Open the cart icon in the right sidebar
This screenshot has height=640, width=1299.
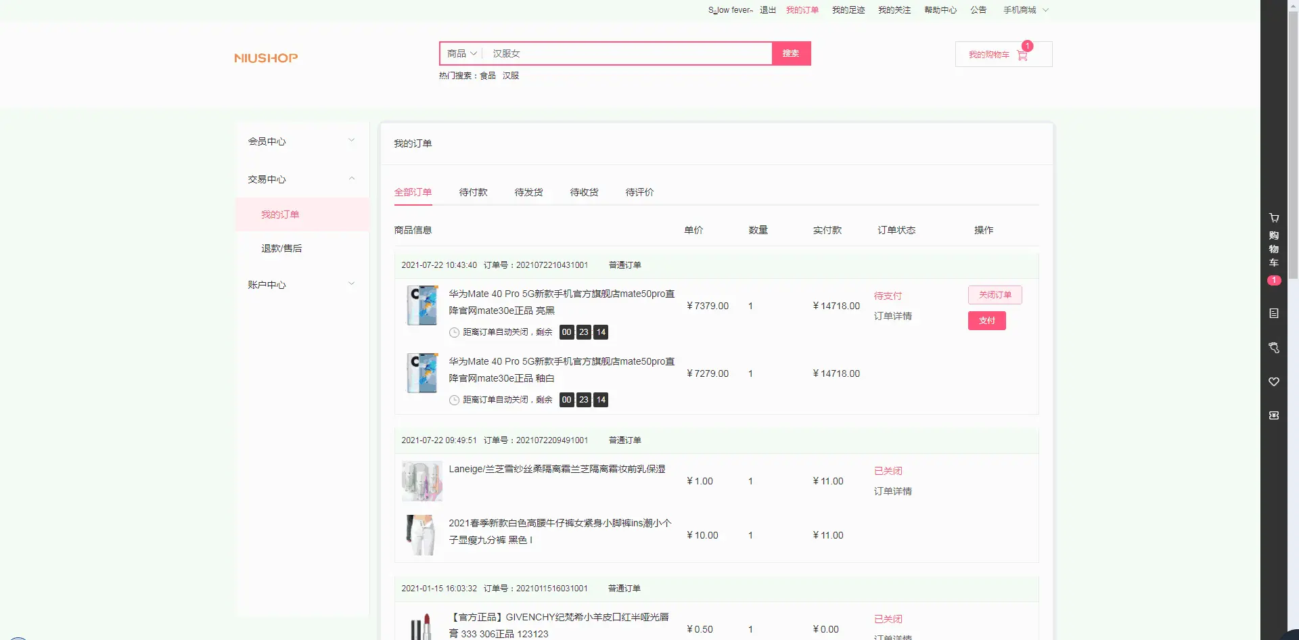click(1273, 218)
